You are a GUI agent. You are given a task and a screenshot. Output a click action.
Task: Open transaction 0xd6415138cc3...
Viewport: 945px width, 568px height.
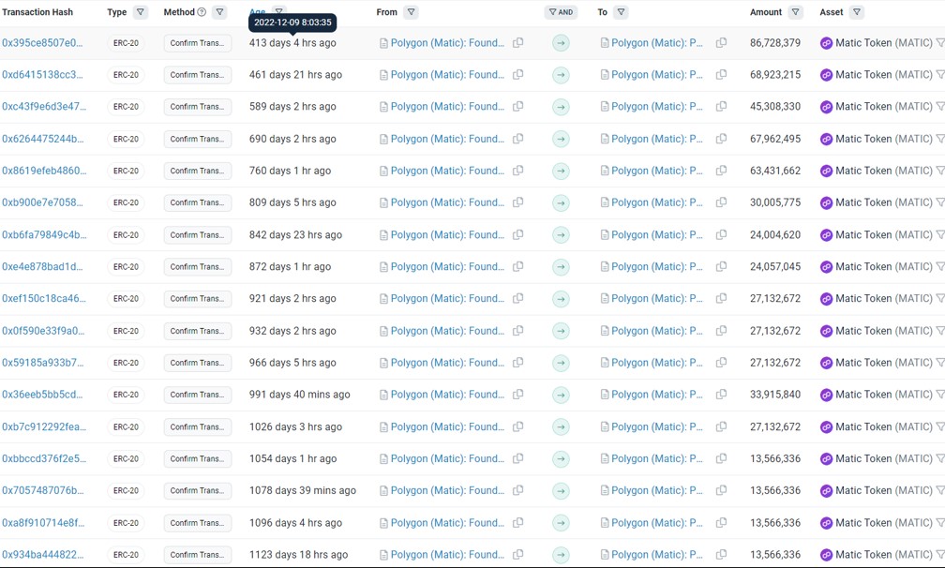coord(42,75)
